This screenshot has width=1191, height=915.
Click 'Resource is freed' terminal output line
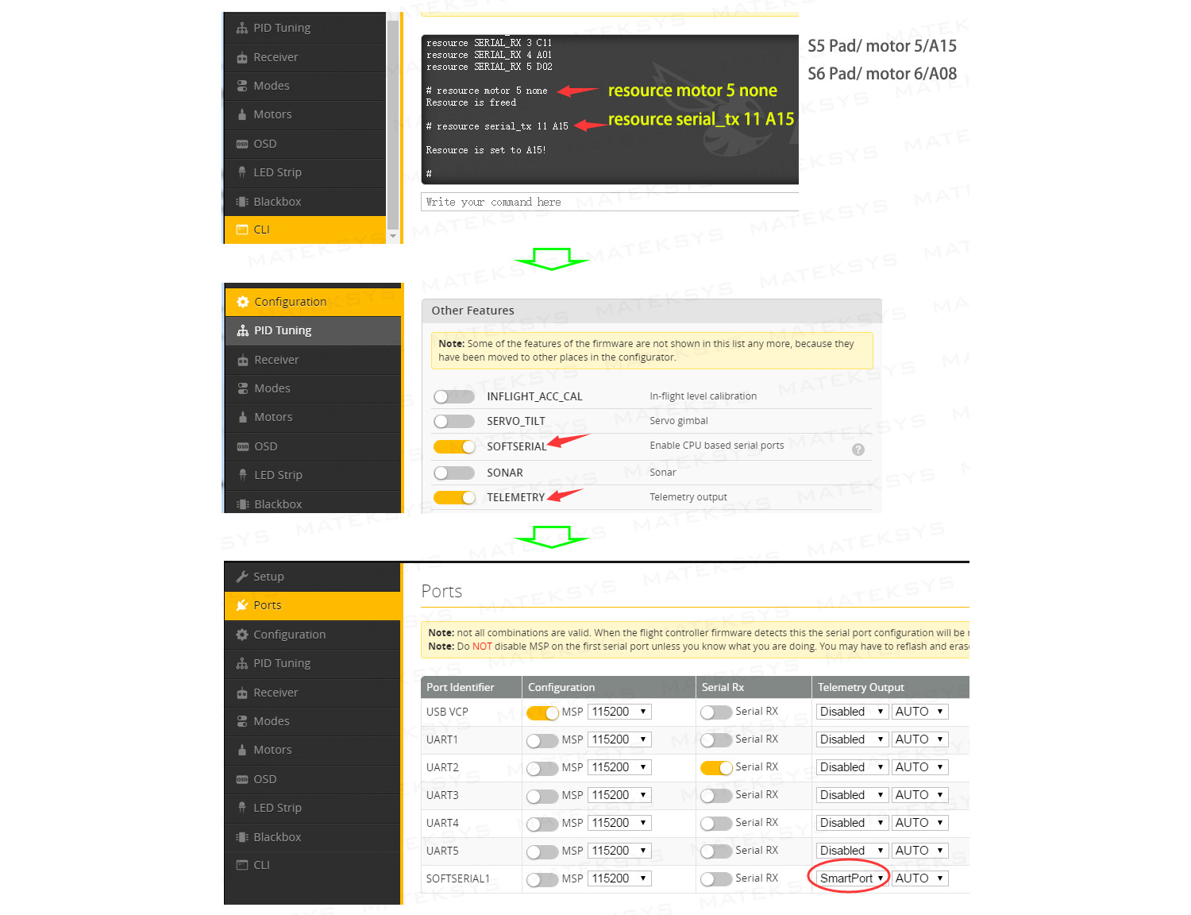[471, 102]
